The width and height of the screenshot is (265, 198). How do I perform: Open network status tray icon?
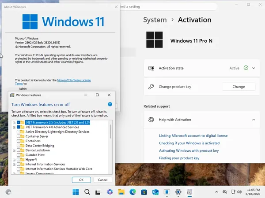pos(233,192)
